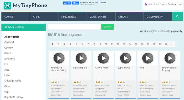Click the next pages arrow in pagination

172,44
